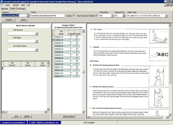Click the OCR installed status text
Image resolution: width=173 pixels, height=125 pixels.
[89, 122]
